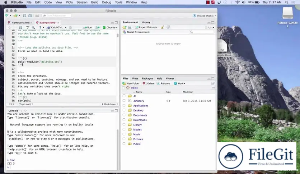Select the Applications folder checkbox
300x174 pixels.
tap(124, 105)
